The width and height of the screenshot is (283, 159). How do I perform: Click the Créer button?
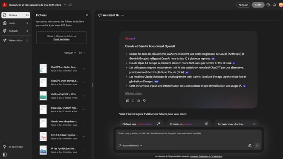click(x=258, y=5)
